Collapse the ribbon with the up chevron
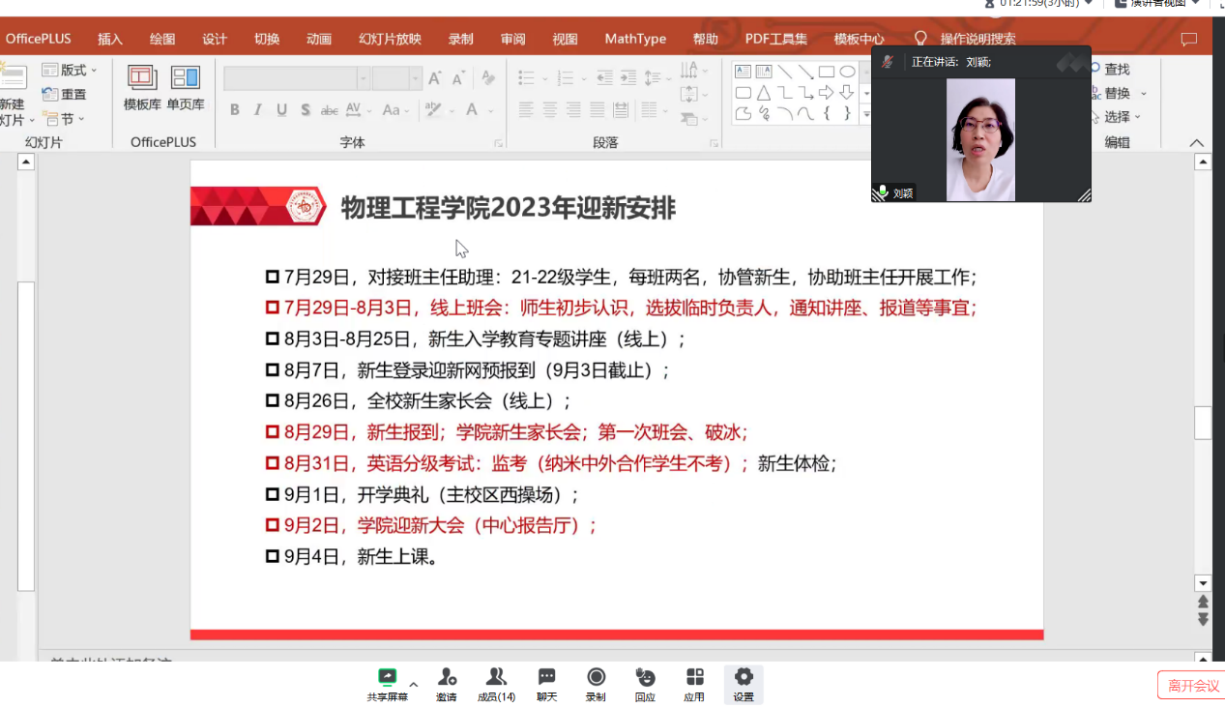The width and height of the screenshot is (1225, 708). point(1197,143)
